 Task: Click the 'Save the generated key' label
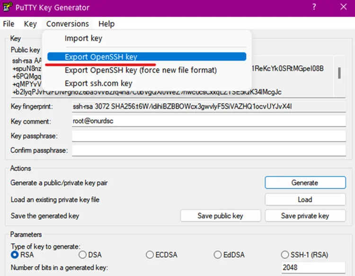click(x=45, y=216)
